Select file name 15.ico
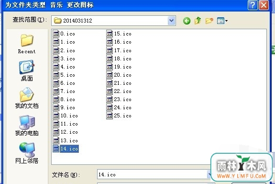This screenshot has width=275, height=184. pyautogui.click(x=122, y=34)
